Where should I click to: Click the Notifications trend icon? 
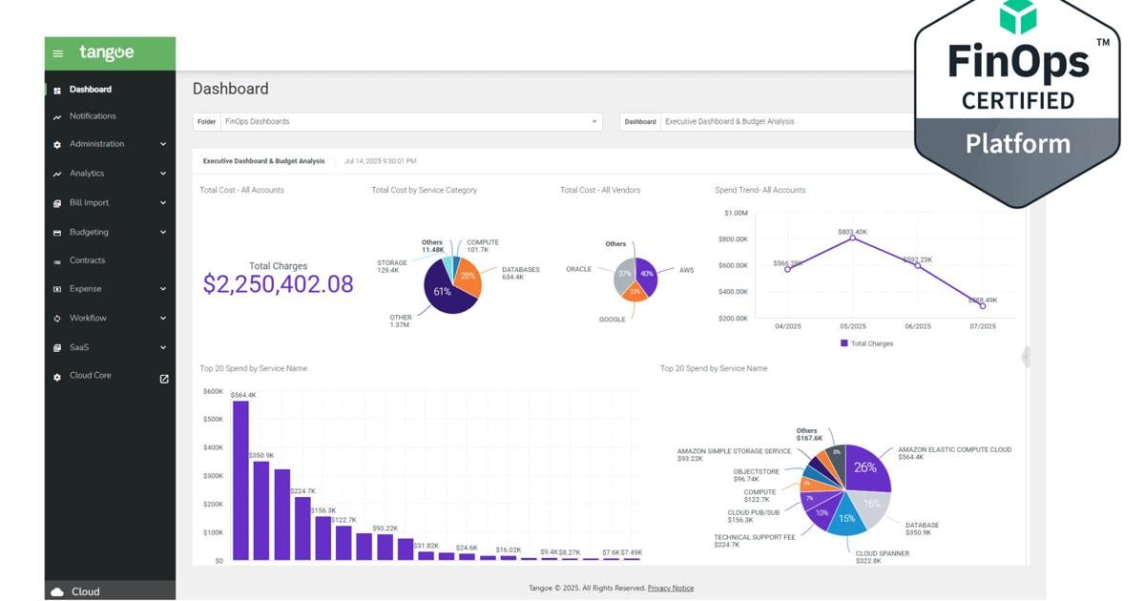[x=57, y=116]
